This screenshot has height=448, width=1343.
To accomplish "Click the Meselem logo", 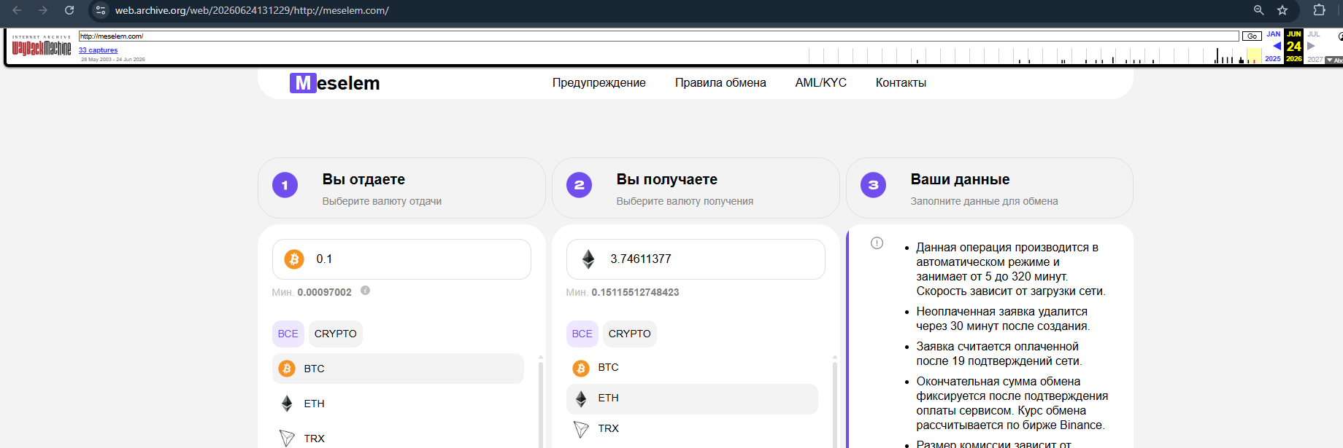I will (x=334, y=83).
